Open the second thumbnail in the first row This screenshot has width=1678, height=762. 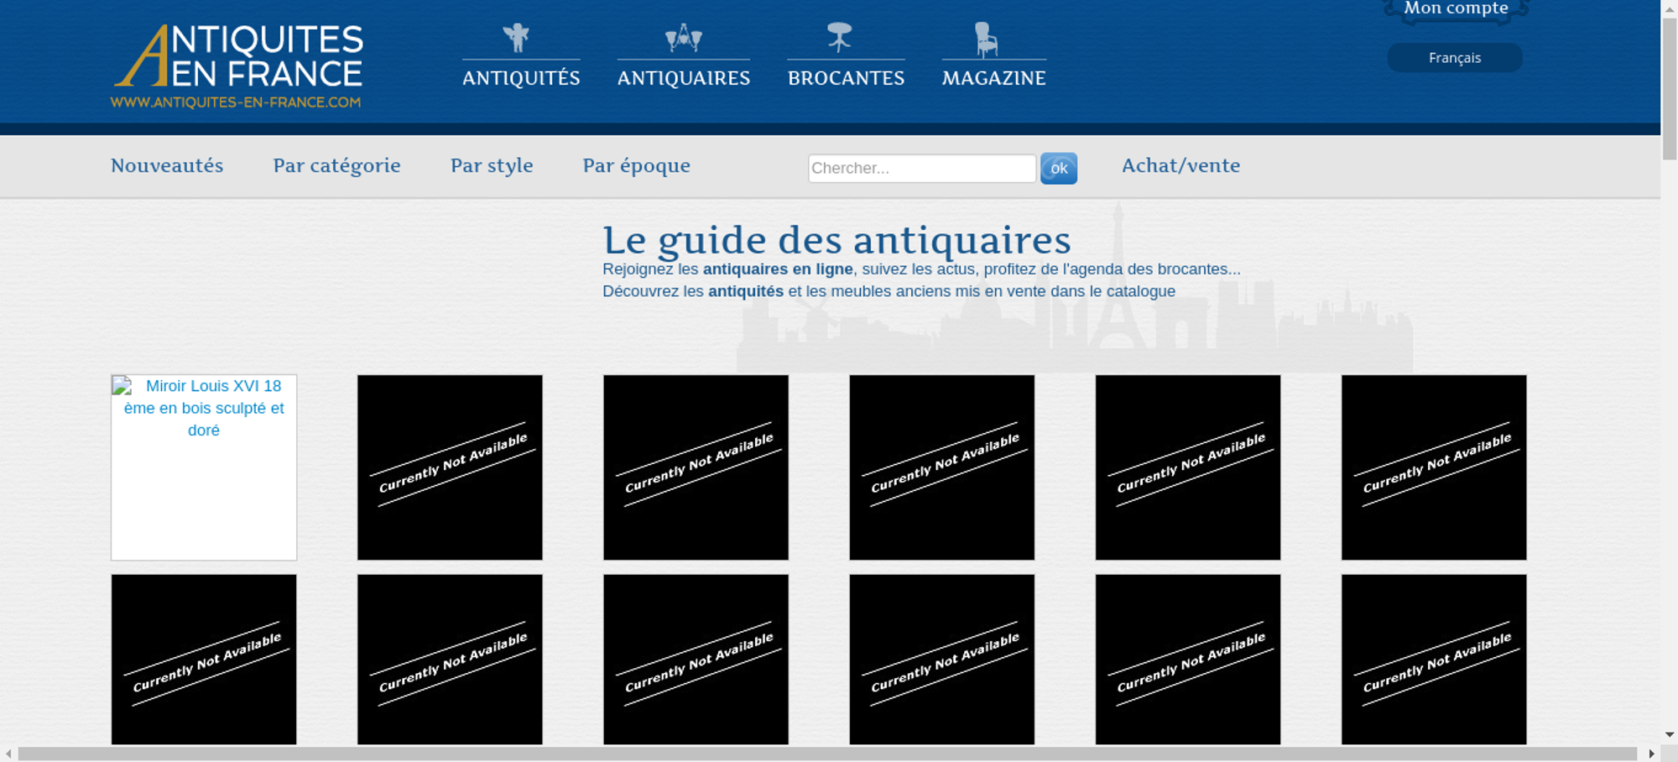pos(450,467)
